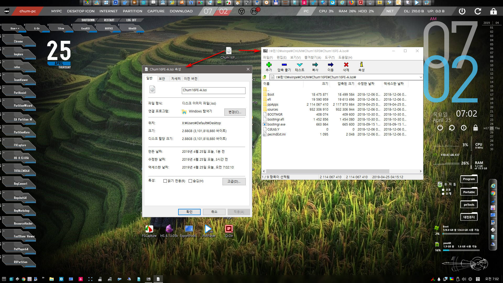
Task: Open the Chrome icon in the taskbar
Action: pos(24,279)
